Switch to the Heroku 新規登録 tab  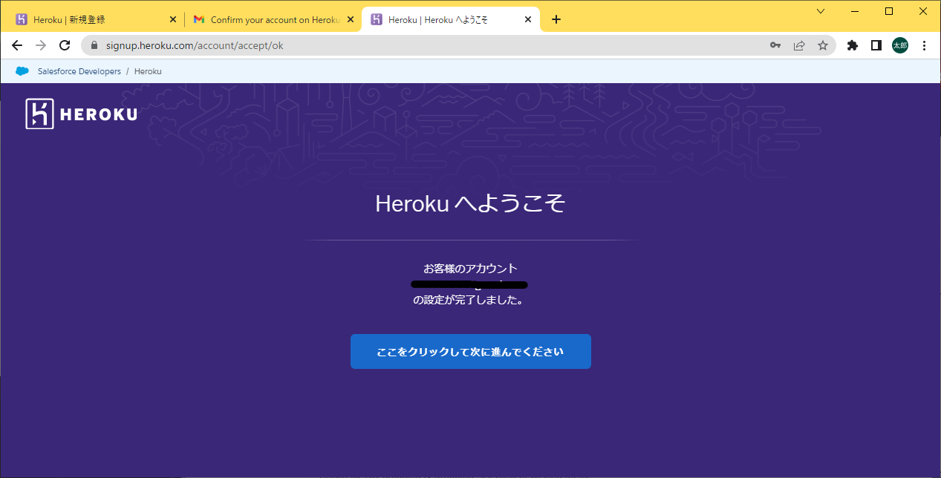coord(95,19)
